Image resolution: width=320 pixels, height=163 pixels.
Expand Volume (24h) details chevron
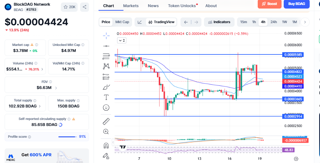pyautogui.click(x=42, y=69)
